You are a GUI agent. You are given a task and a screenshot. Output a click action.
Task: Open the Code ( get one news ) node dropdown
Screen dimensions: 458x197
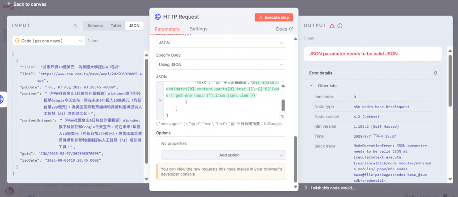coord(48,41)
